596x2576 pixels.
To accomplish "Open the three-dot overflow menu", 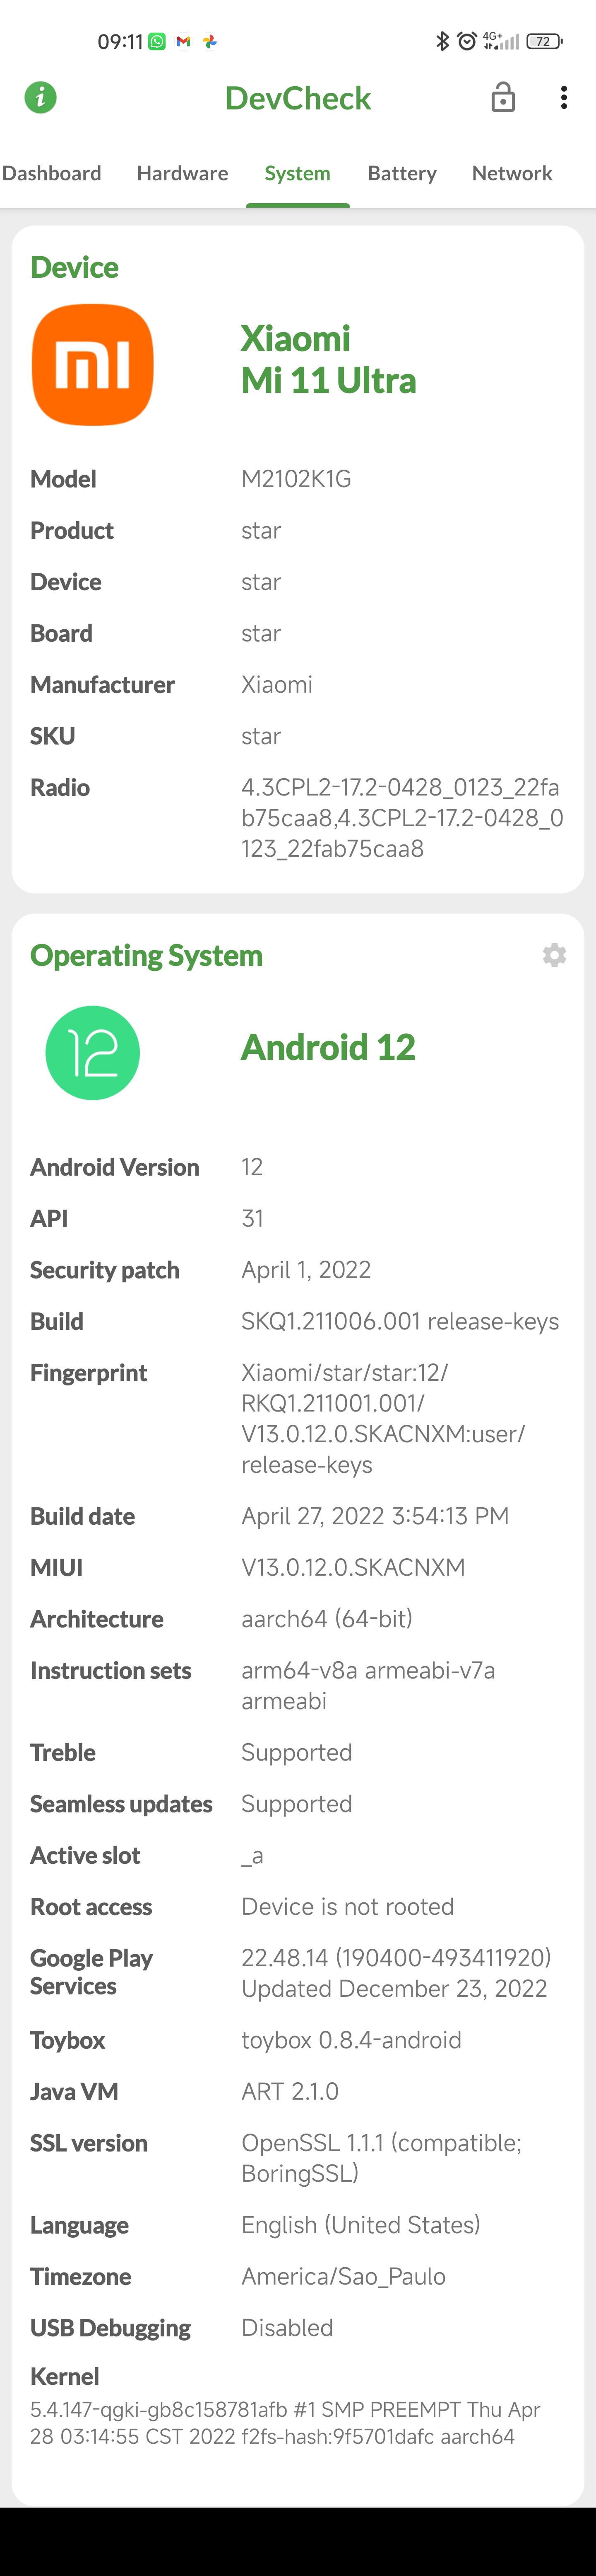I will pyautogui.click(x=564, y=97).
